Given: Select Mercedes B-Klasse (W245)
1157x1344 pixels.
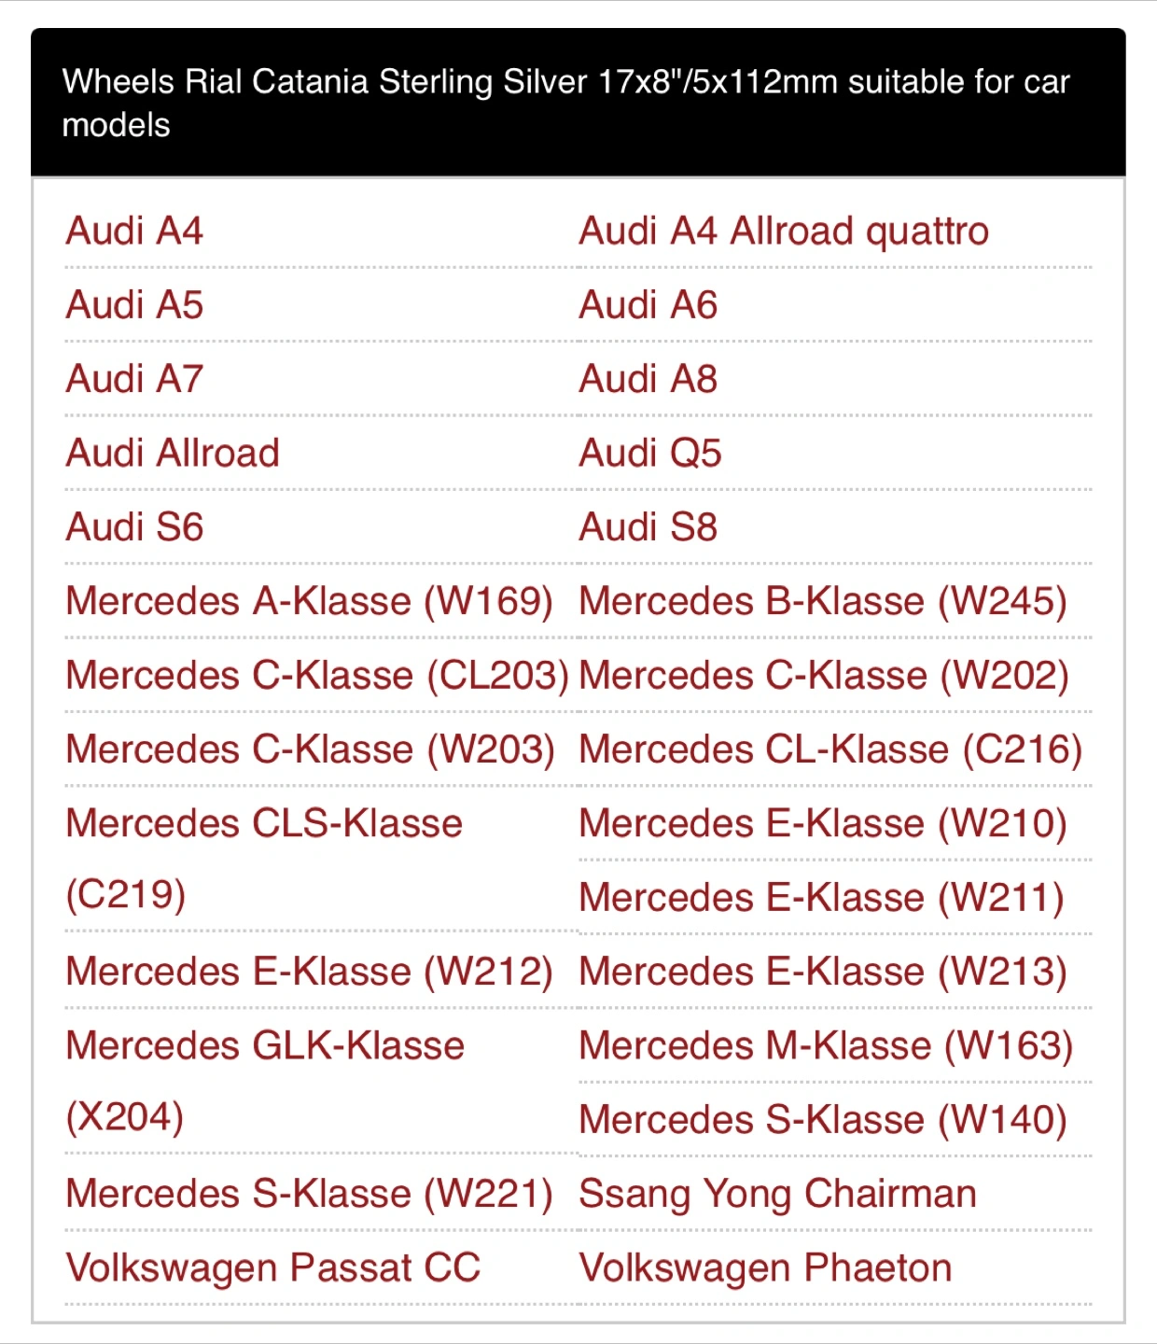Looking at the screenshot, I should click(x=823, y=601).
